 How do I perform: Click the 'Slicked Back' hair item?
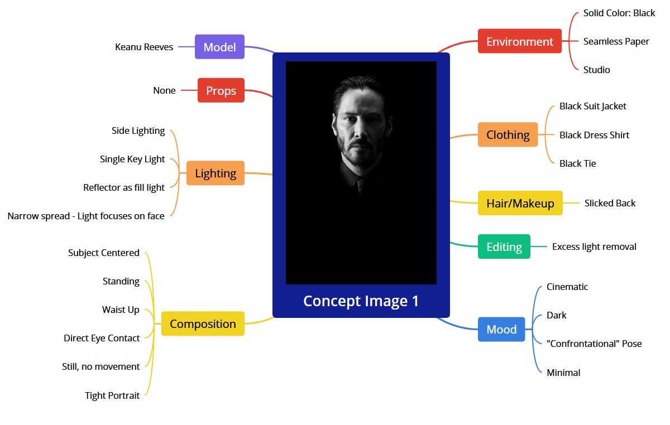pos(610,203)
